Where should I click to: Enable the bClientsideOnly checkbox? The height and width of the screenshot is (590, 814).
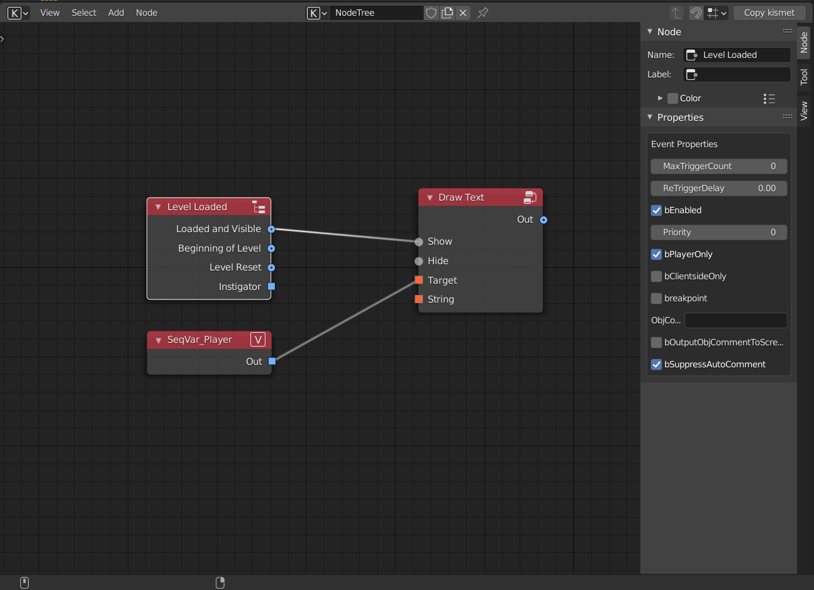point(656,276)
